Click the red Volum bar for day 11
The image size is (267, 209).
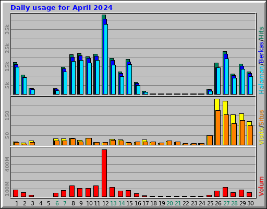[96, 191]
